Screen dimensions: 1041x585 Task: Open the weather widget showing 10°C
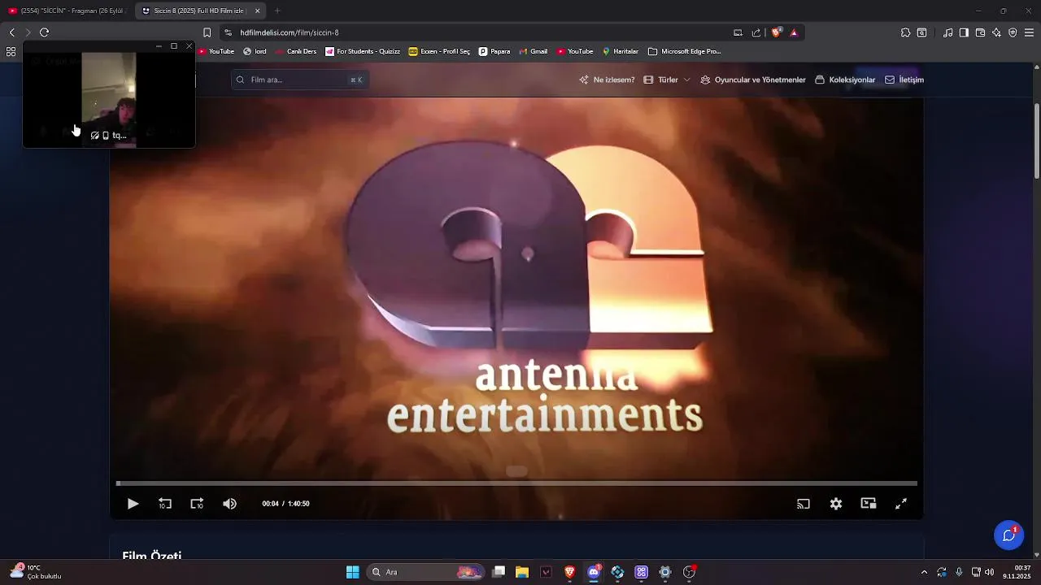[35, 572]
